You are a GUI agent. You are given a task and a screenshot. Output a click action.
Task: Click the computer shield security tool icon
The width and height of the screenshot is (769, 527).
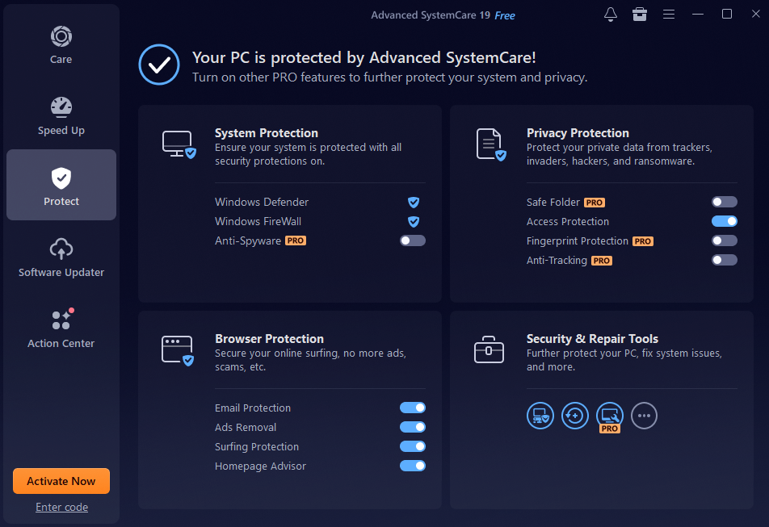point(540,416)
